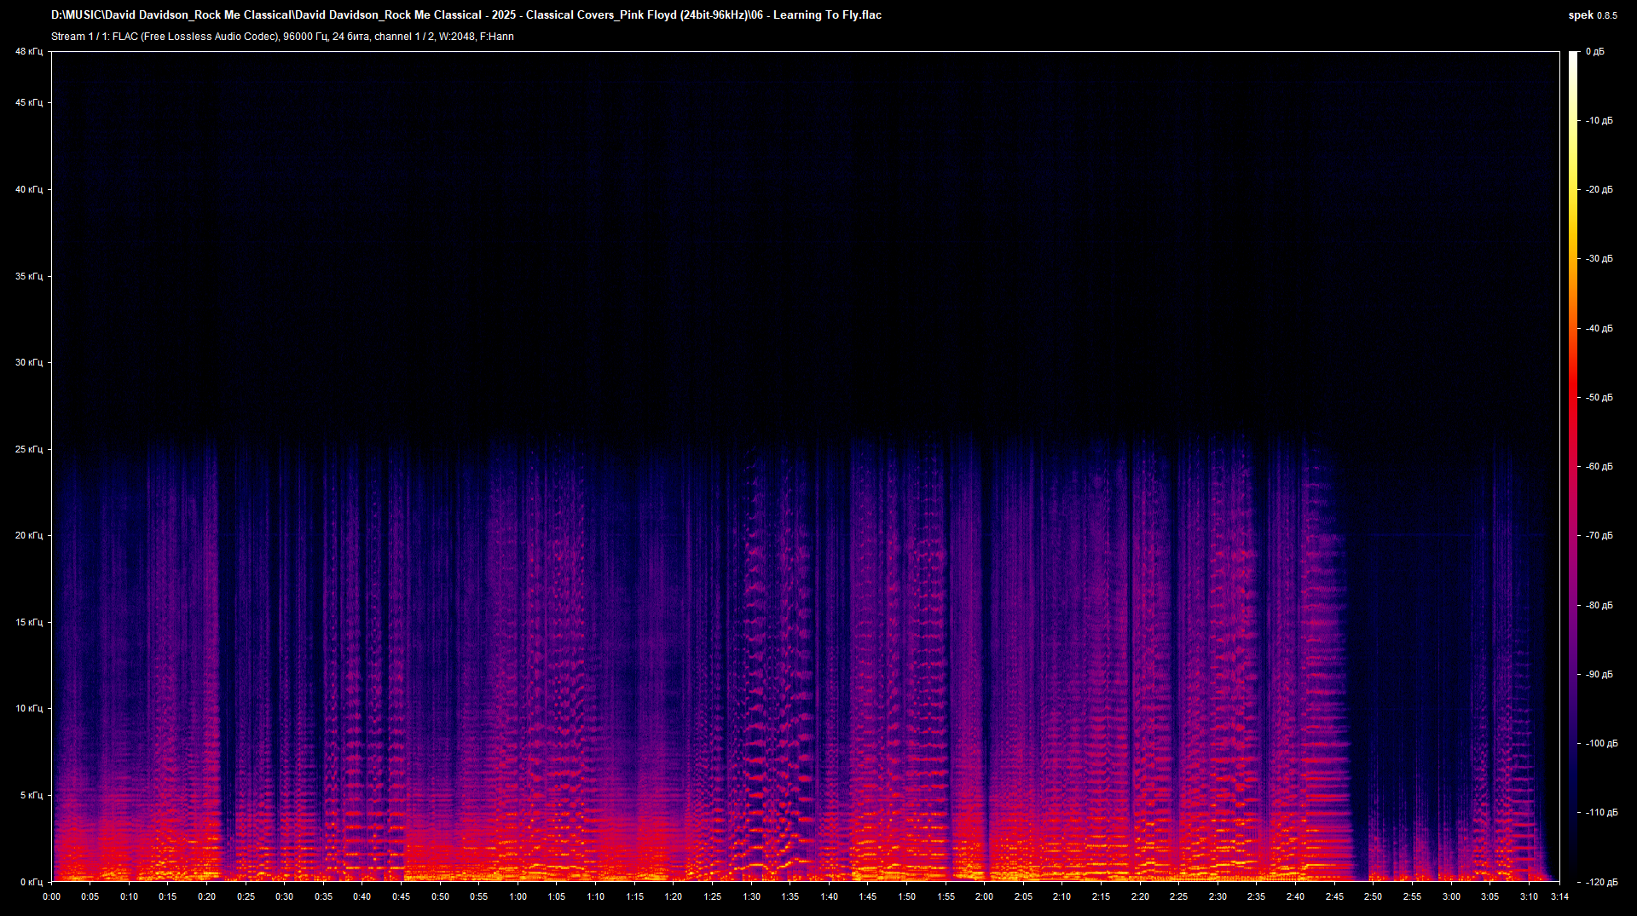The width and height of the screenshot is (1637, 916).
Task: Click the -120 дБ level label
Action: [x=1602, y=883]
